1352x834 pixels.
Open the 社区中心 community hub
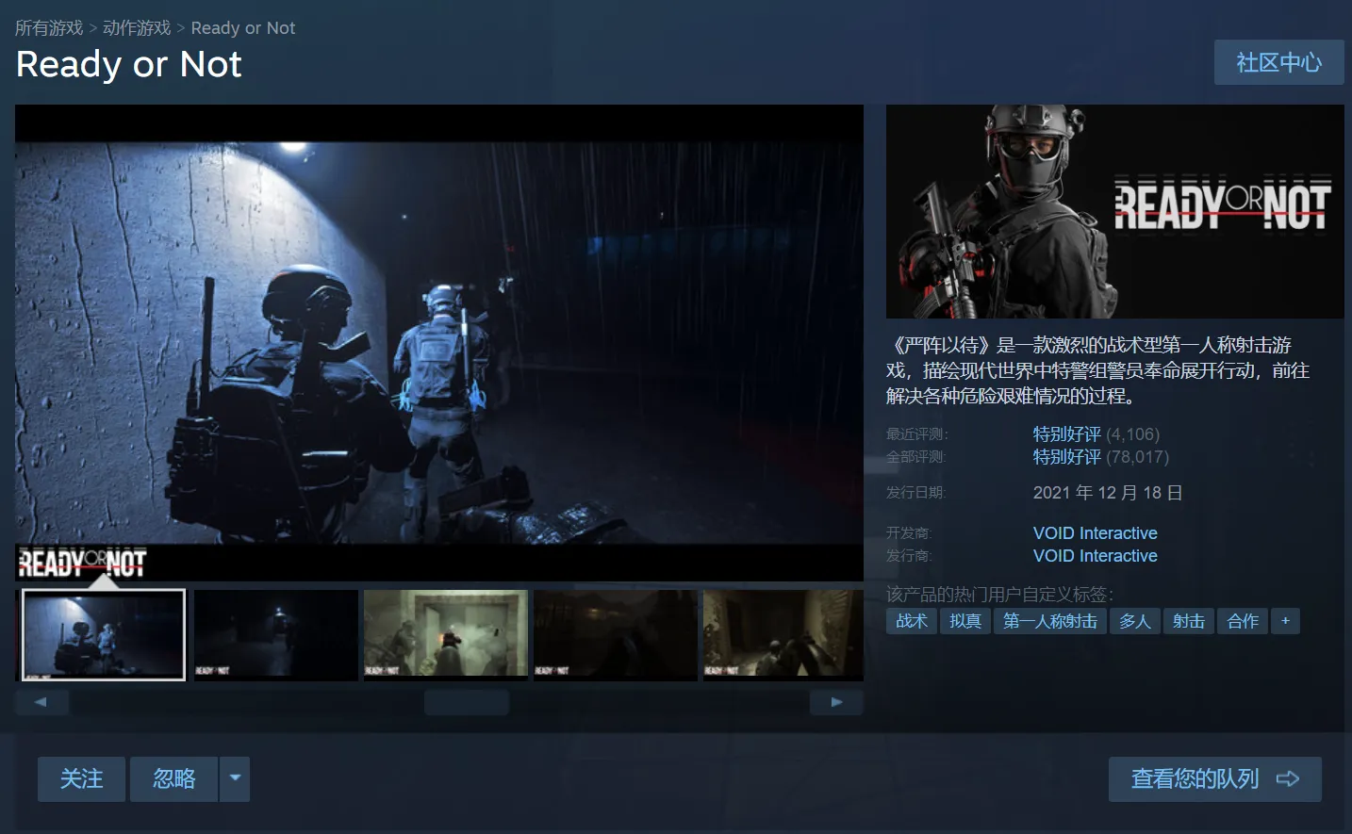(x=1278, y=62)
